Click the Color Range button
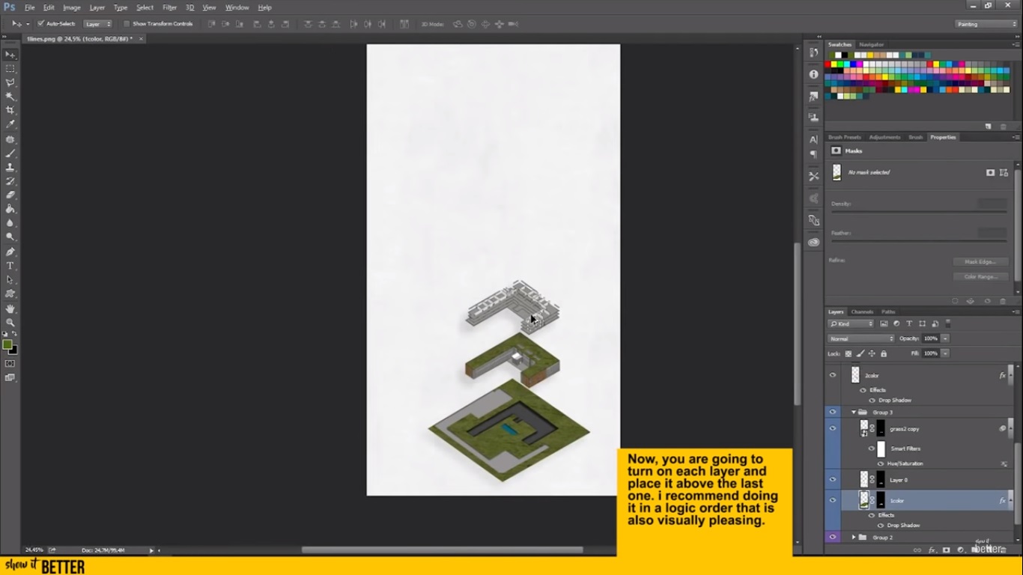Screen dimensions: 1023x575 (x=980, y=276)
